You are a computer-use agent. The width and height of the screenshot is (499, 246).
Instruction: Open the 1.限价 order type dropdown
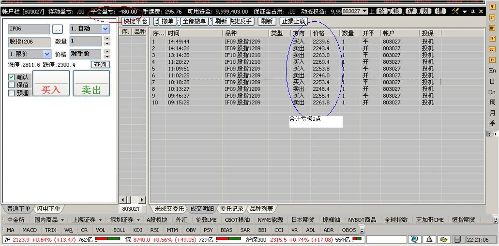pos(47,54)
